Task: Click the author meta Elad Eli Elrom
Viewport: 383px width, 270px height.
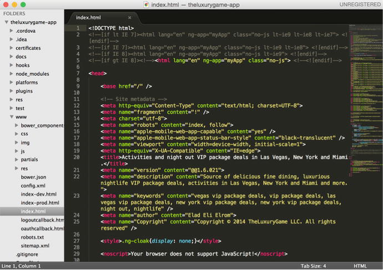Action: [168, 215]
